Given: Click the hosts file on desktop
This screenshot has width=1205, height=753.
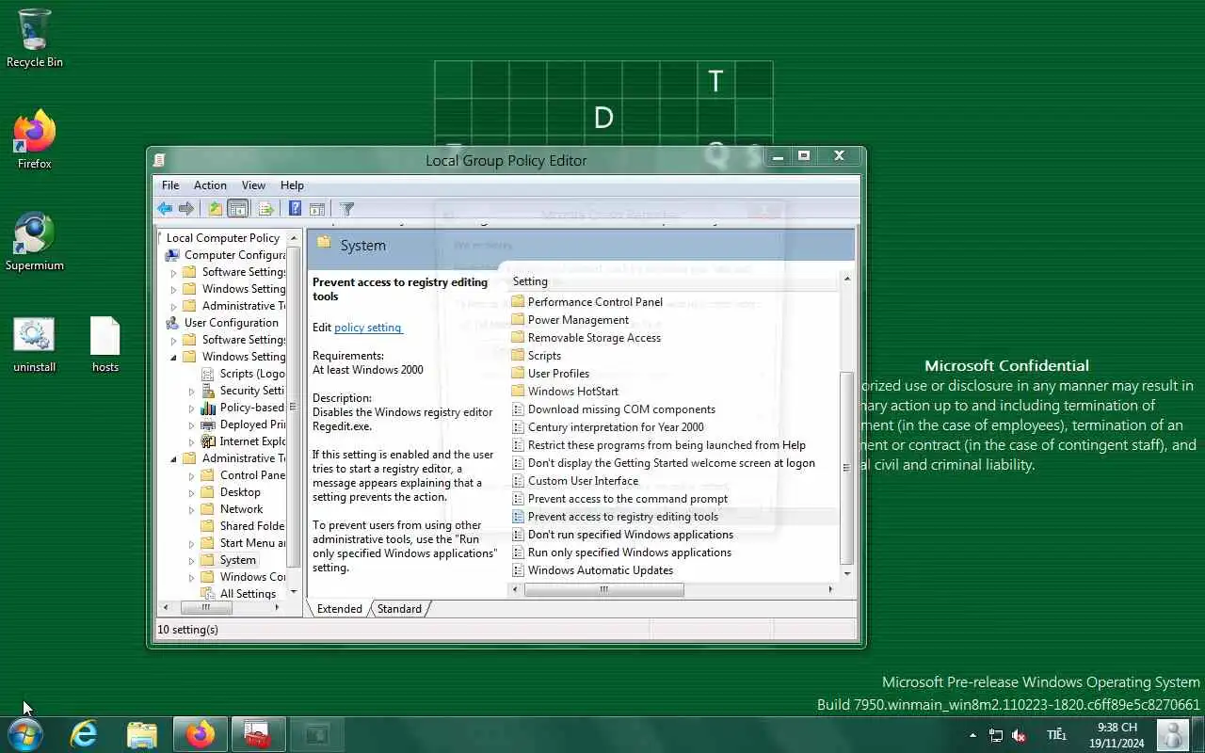Looking at the screenshot, I should 104,344.
